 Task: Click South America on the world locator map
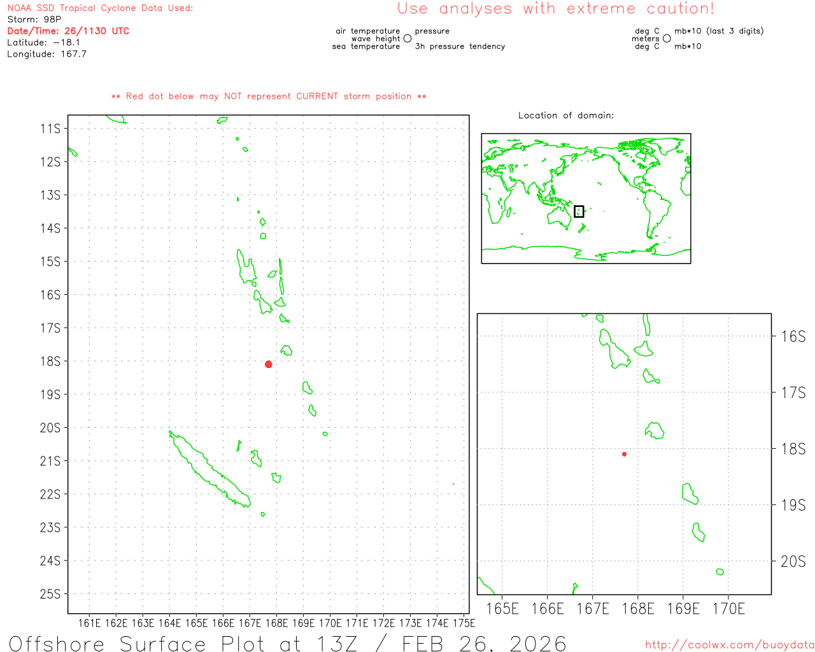[x=656, y=212]
